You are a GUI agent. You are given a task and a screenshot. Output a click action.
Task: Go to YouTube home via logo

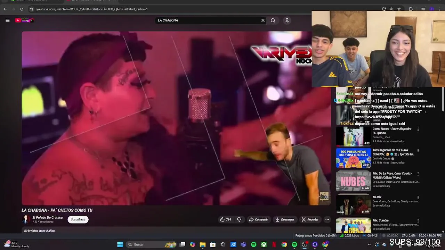point(24,20)
